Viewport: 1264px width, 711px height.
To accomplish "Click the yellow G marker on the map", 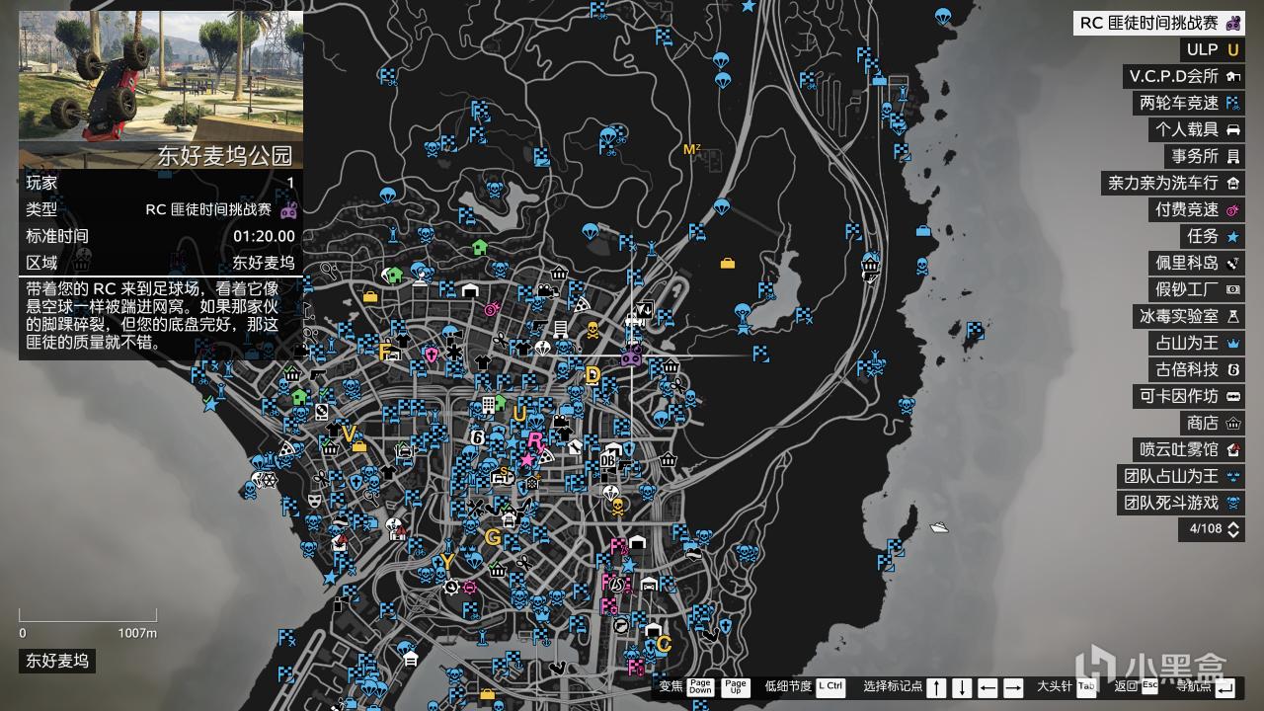I will point(492,536).
